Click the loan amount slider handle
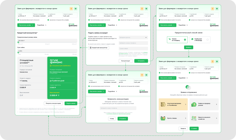Screen dimensions: 236x140 coord(18,42)
